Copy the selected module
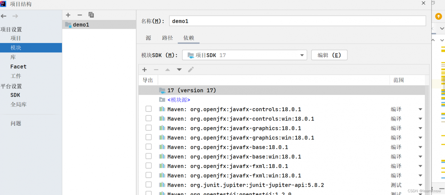This screenshot has height=195, width=445. 91,15
